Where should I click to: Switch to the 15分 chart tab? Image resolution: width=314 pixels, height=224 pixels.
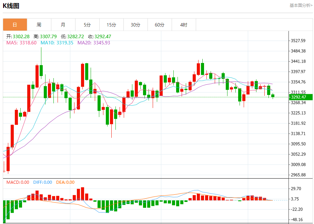click(111, 25)
